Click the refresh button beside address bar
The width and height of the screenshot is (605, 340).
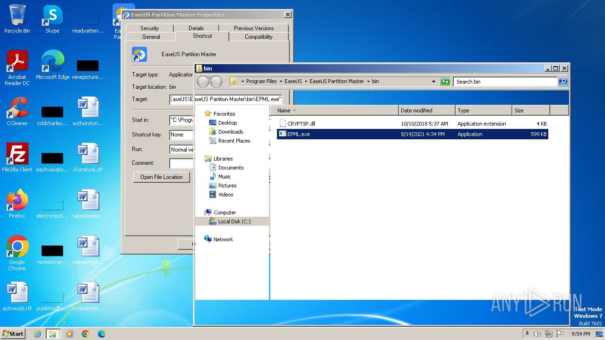(x=445, y=82)
